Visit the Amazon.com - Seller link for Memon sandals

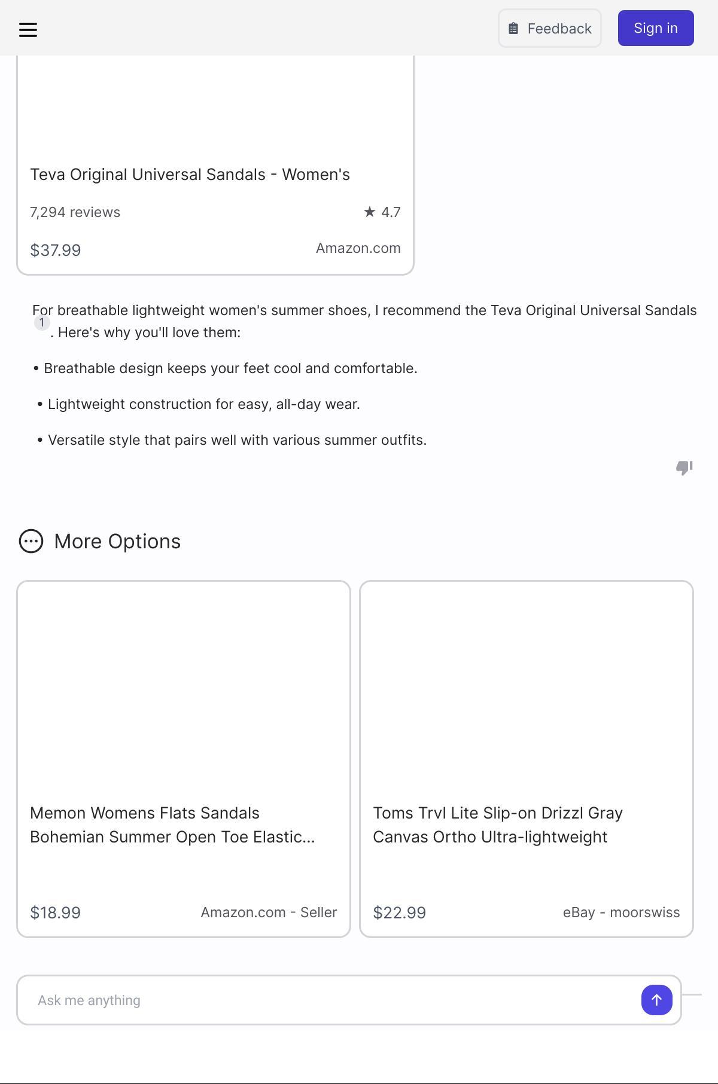click(269, 912)
